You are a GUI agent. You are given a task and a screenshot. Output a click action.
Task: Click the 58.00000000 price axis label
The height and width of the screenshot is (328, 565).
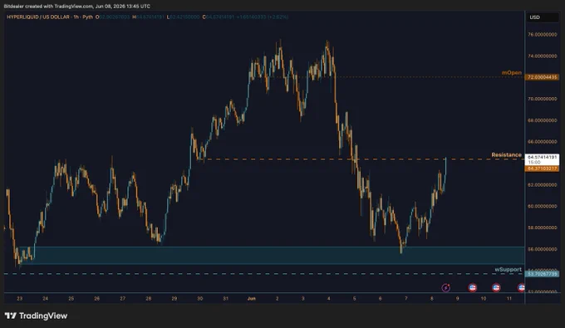[x=543, y=228]
